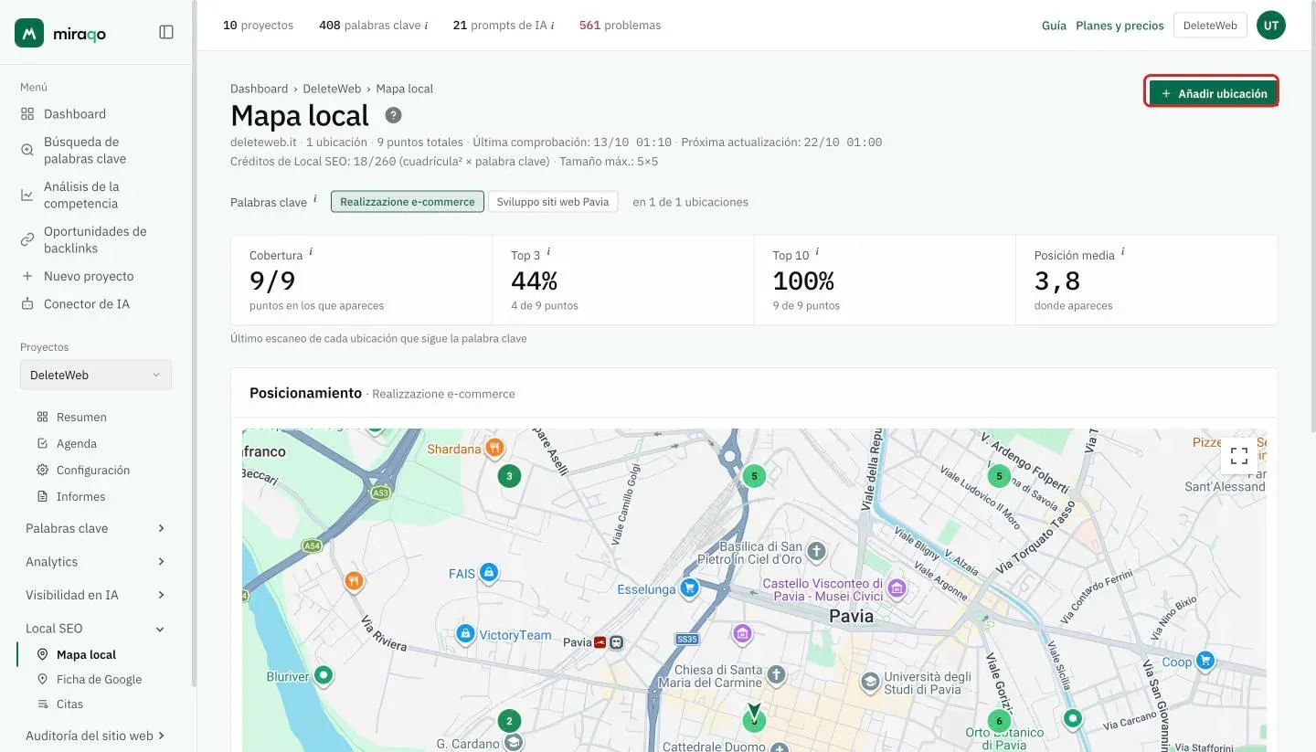Click the info icon next to Top 3
1316x752 pixels.
pos(548,251)
